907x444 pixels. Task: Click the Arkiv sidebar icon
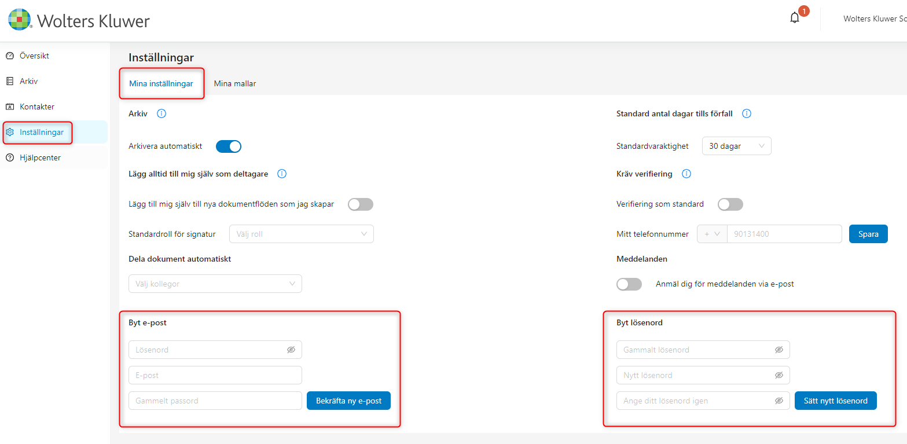10,82
